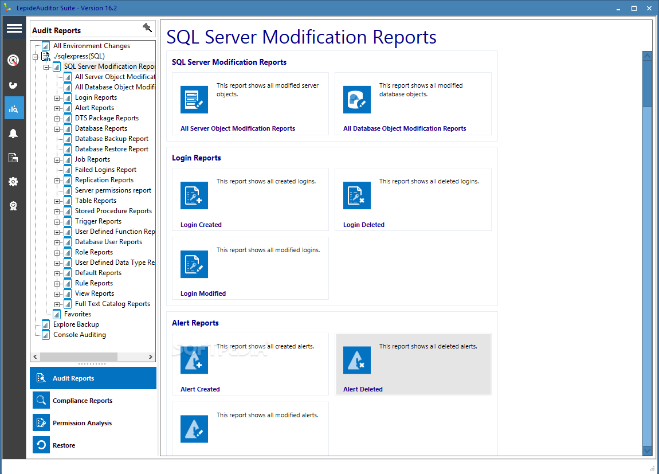Open the hamburger menu in sidebar

tap(14, 28)
